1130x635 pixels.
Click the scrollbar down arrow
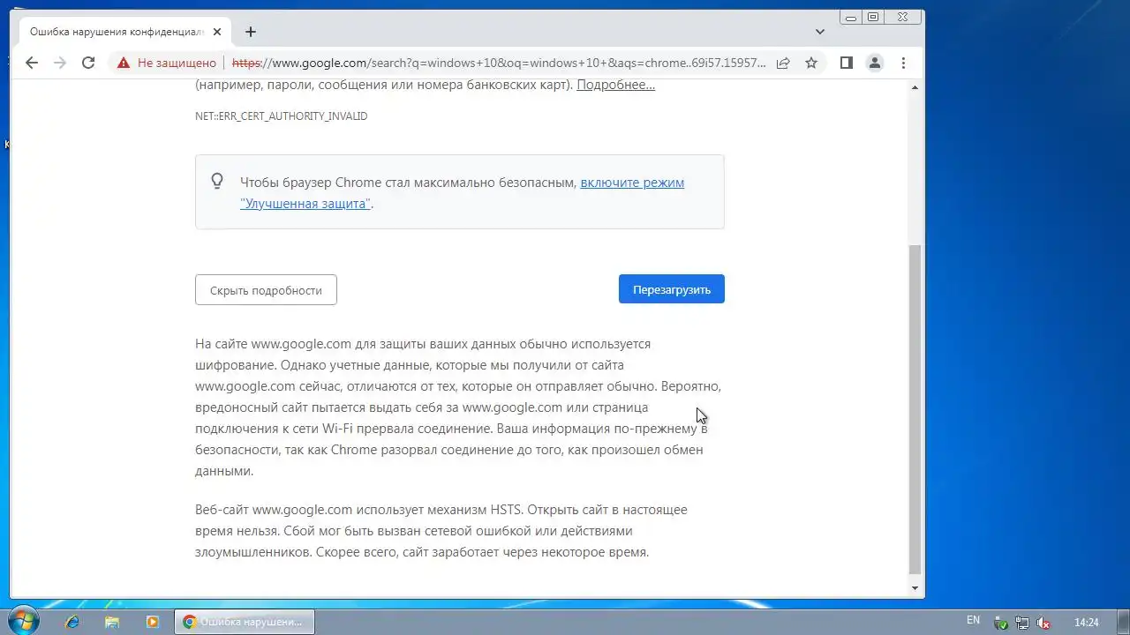pos(915,588)
